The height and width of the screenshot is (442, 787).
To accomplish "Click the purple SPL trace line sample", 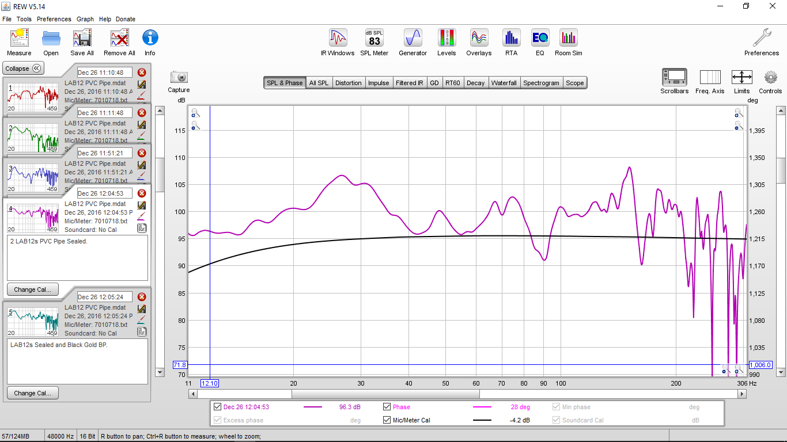I will 313,407.
